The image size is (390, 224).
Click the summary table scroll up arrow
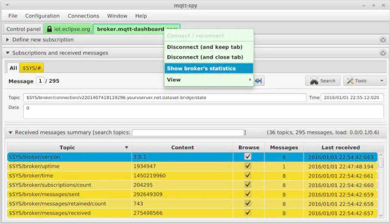381,155
